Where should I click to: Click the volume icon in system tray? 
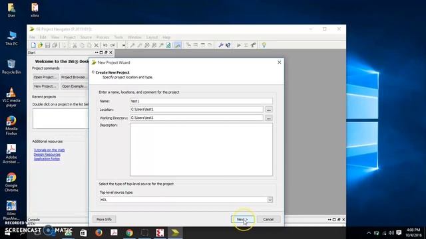pos(391,233)
